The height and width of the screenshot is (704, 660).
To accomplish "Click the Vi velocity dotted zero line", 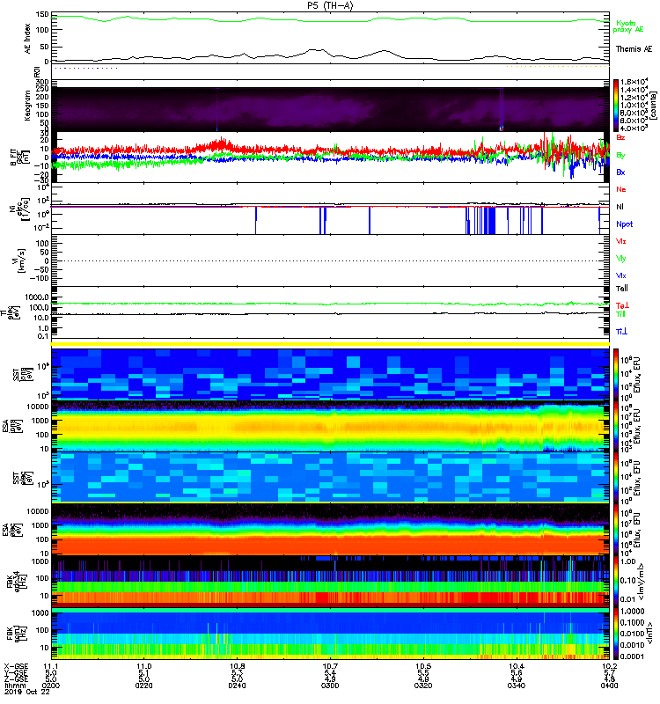I will click(x=330, y=260).
